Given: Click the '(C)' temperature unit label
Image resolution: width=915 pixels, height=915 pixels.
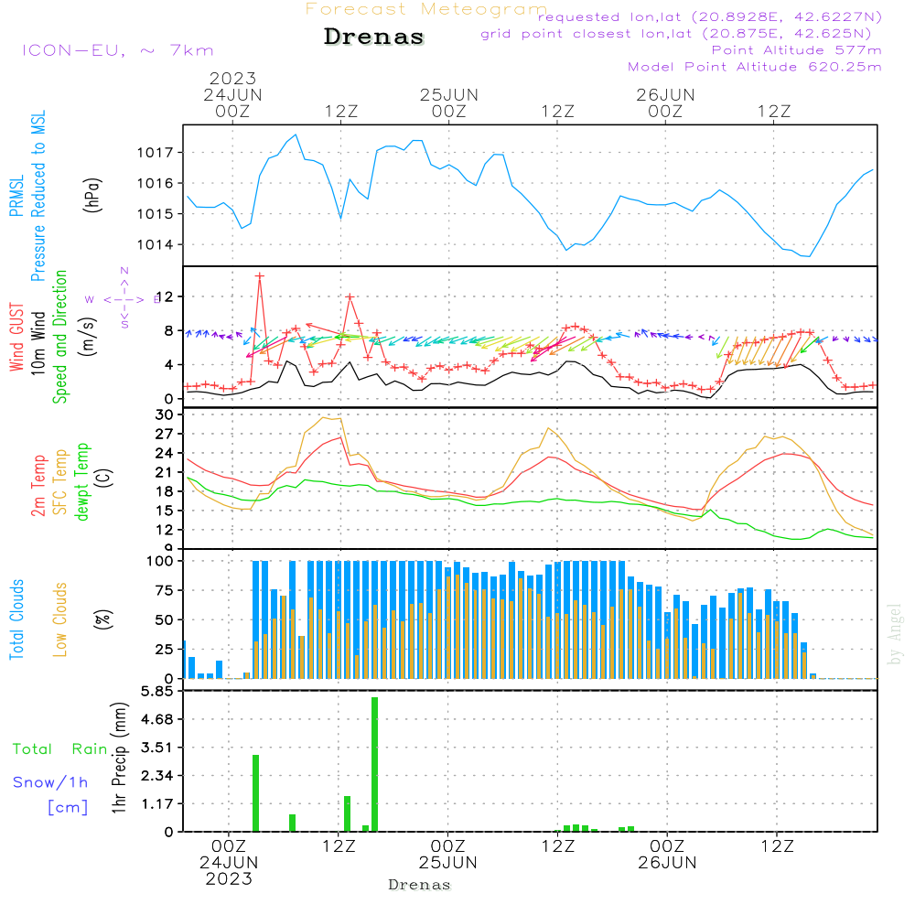Looking at the screenshot, I should pyautogui.click(x=103, y=478).
